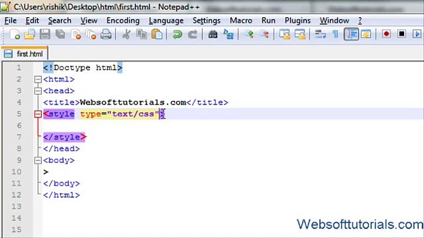424x238 pixels.
Task: Click the Close All documents icon
Action: click(91, 34)
